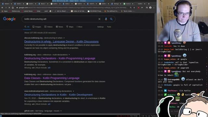This screenshot has height=117, width=208.
Task: Open the browser home page
Action: coord(13,8)
